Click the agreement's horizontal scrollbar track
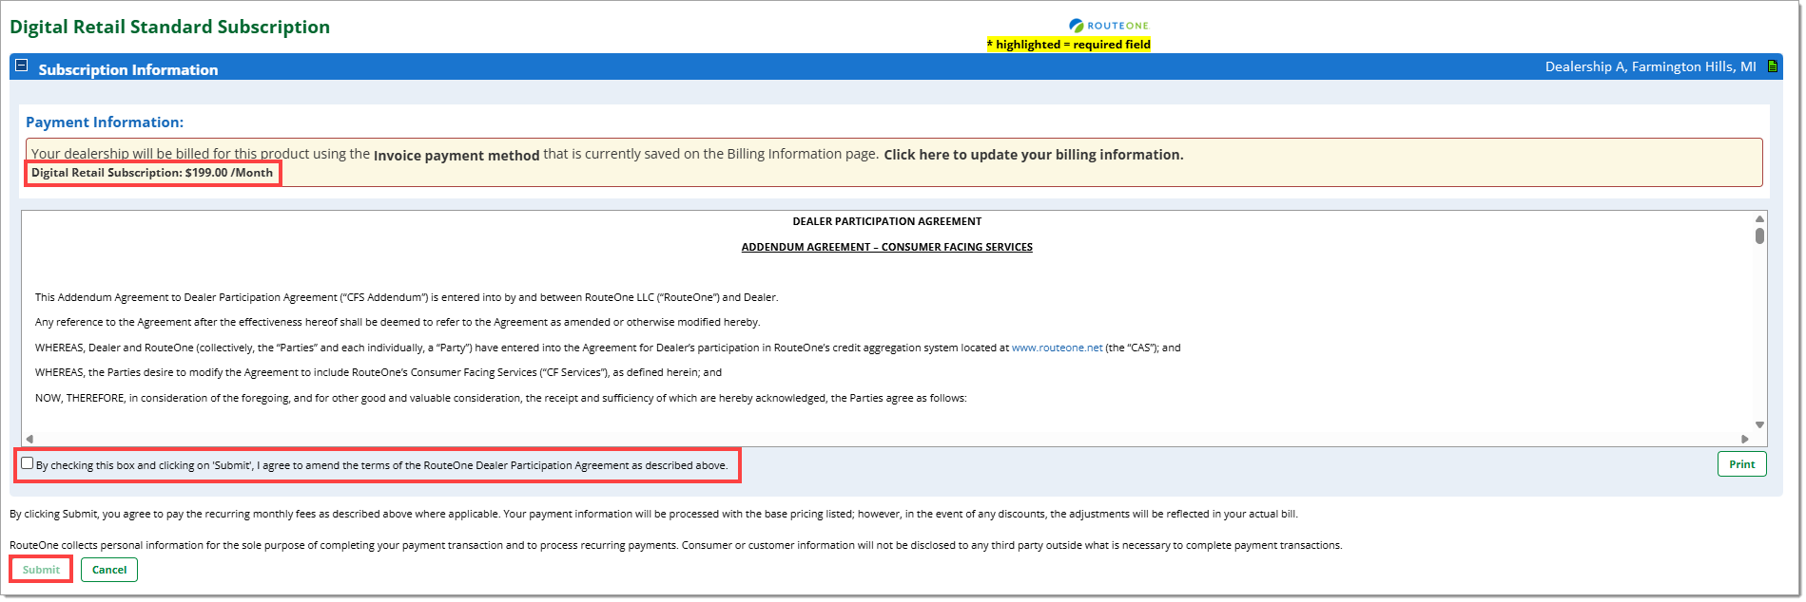This screenshot has width=1806, height=602. coord(884,439)
